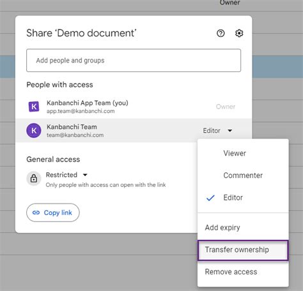303x291 pixels.
Task: Click the Kanbanchi App Team square avatar
Action: coord(34,107)
